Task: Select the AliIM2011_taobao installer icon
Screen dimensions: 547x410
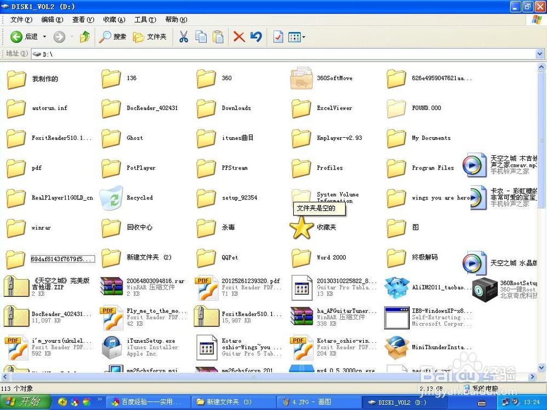Action: (397, 288)
